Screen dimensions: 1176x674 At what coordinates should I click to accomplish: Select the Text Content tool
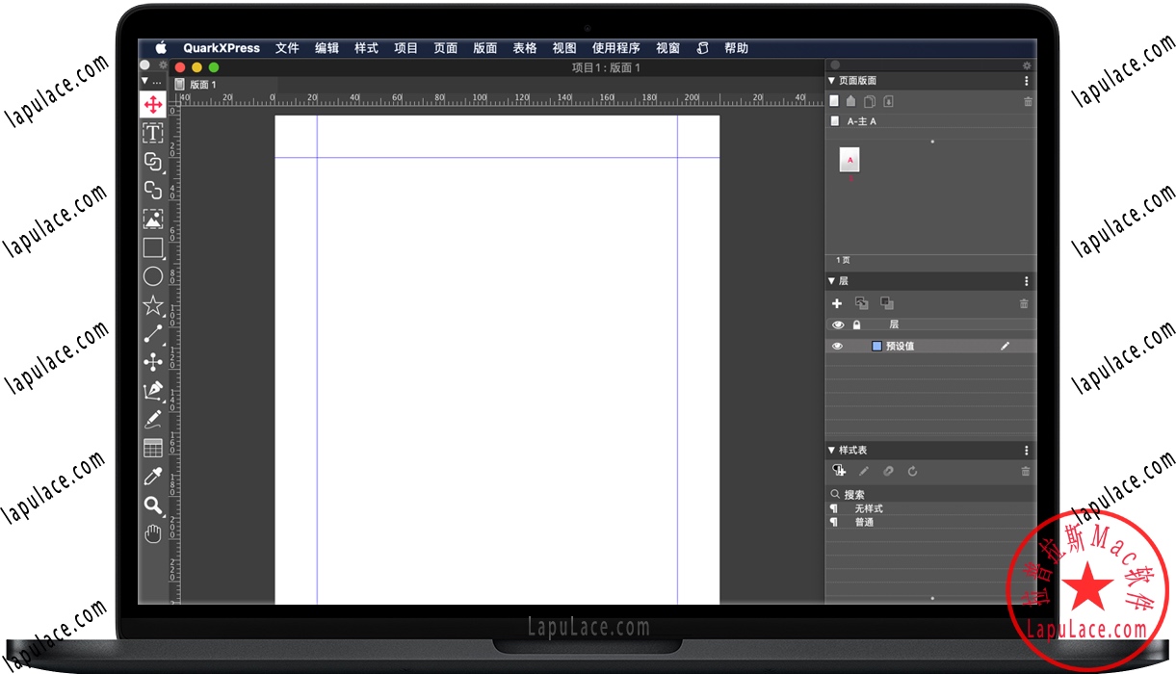pyautogui.click(x=152, y=133)
